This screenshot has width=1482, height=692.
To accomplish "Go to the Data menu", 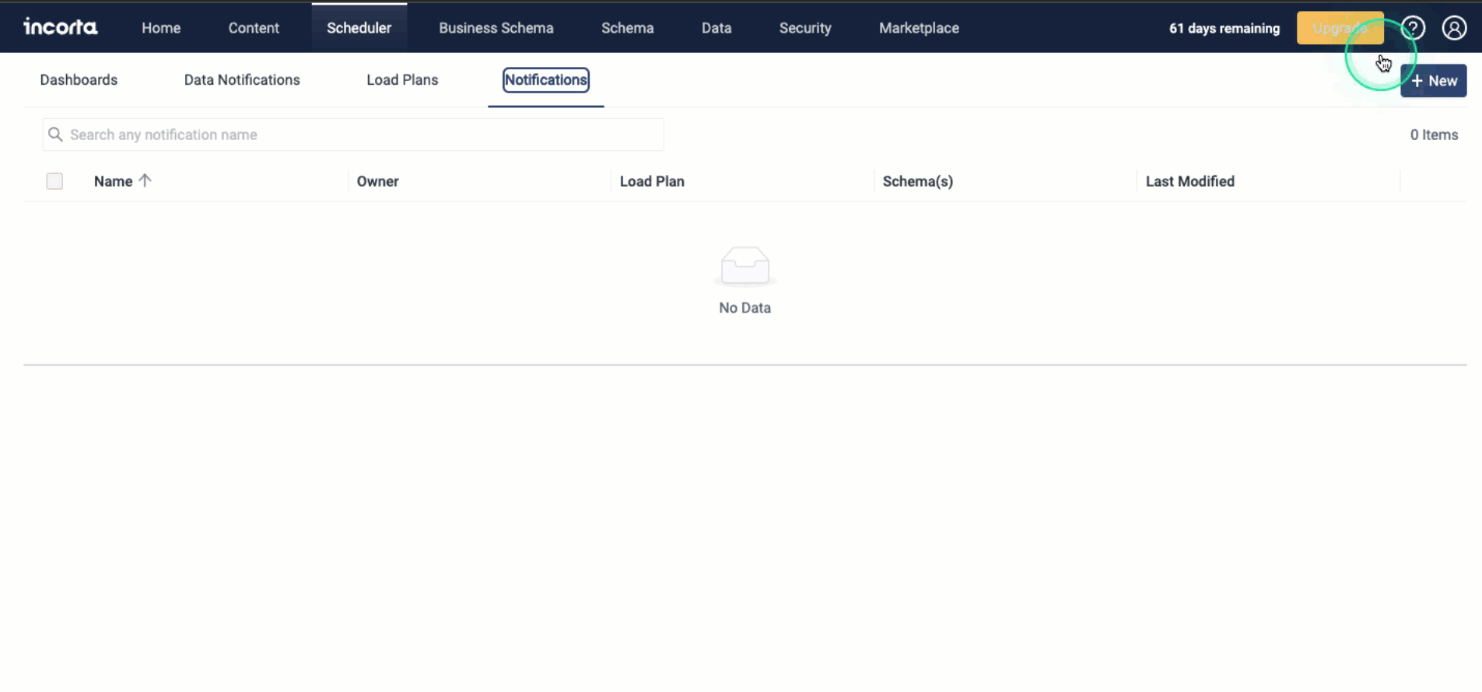I will 716,28.
